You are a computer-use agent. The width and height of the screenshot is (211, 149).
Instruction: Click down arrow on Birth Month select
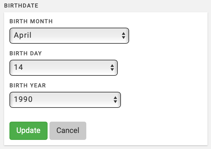coord(123,38)
